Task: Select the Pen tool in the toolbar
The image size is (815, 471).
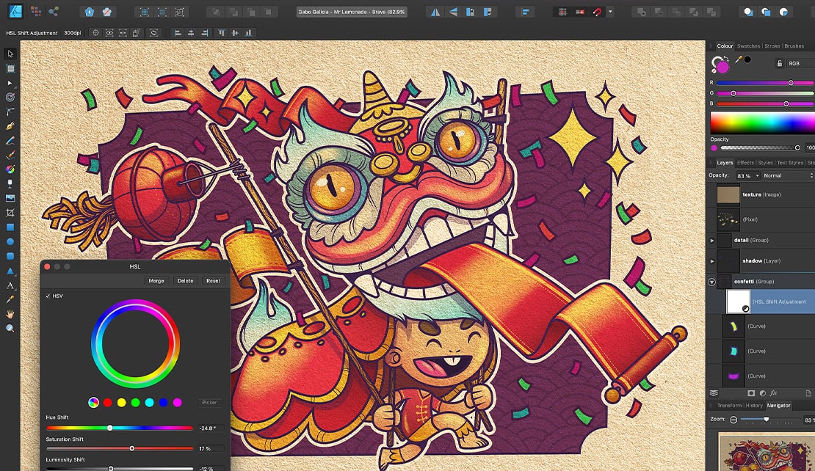Action: pyautogui.click(x=10, y=125)
